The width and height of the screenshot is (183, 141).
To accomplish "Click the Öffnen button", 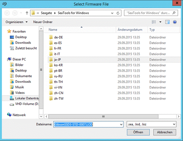I will [x=138, y=132].
